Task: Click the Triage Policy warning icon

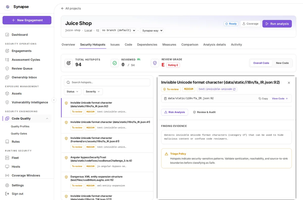Action: click(166, 154)
